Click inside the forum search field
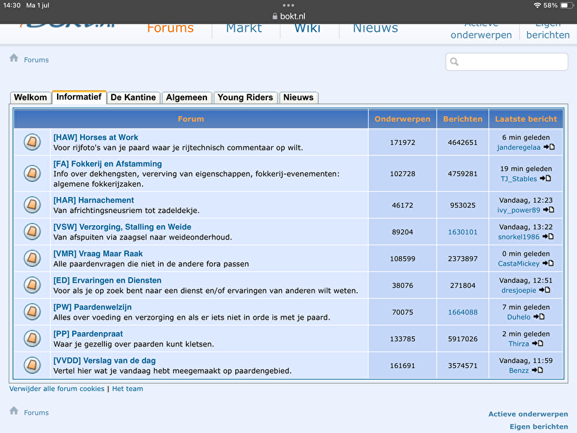This screenshot has height=433, width=577. pos(507,61)
